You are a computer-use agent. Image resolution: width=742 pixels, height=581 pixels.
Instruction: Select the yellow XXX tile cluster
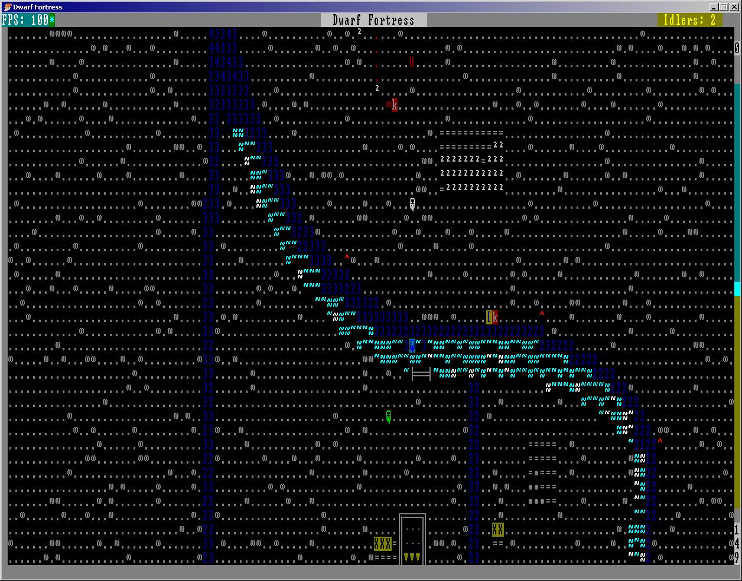pos(383,543)
